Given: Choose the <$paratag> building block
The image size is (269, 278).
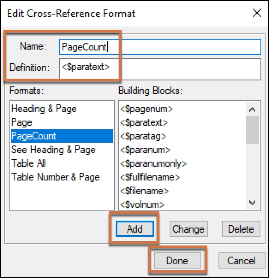Looking at the screenshot, I should [143, 136].
